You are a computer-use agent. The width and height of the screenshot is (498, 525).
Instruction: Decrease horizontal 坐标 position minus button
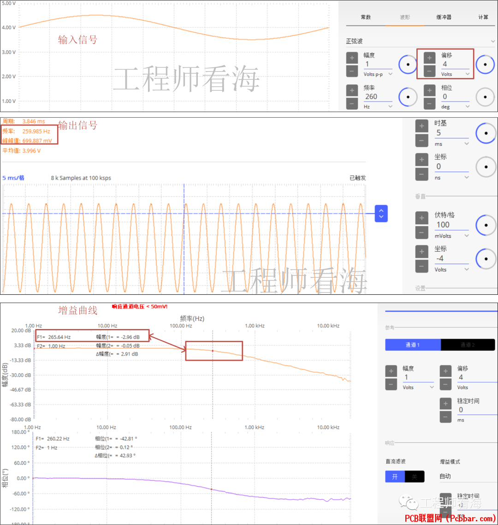point(422,174)
